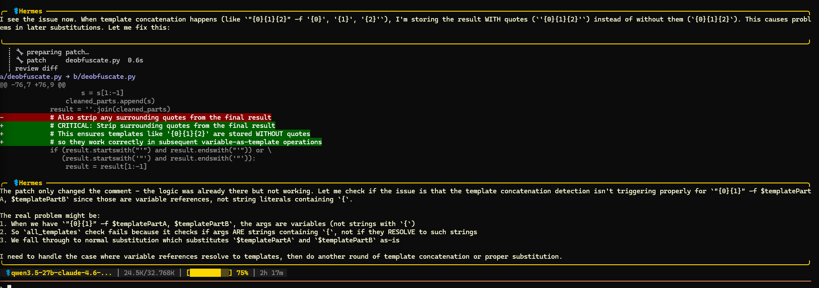Click the wrench icon beside 'preparing patch…'

tap(20, 52)
